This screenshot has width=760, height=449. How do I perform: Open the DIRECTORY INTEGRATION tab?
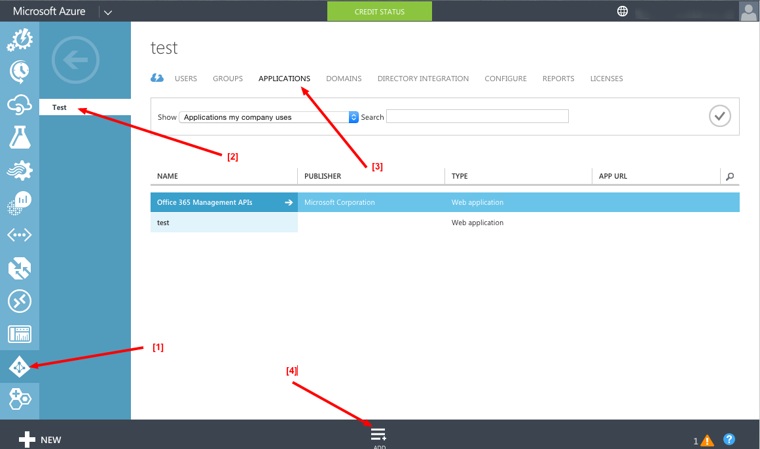423,79
